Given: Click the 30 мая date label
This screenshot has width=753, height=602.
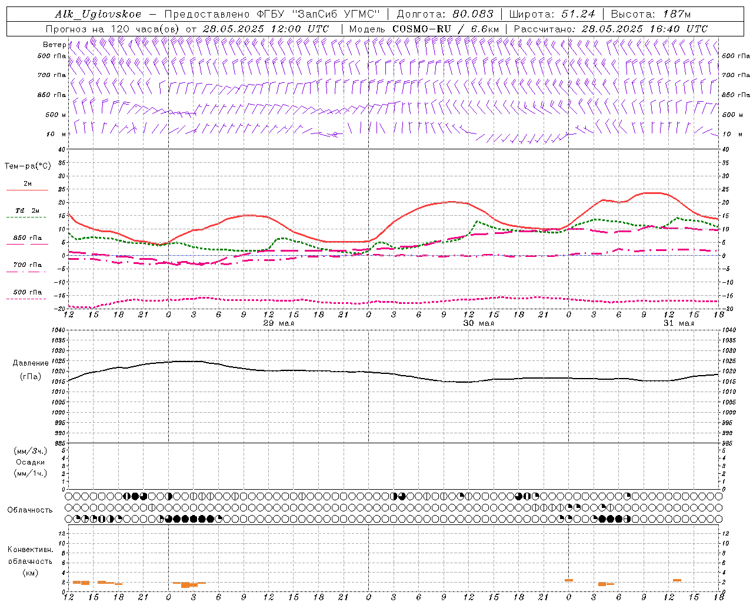Looking at the screenshot, I should (x=478, y=323).
